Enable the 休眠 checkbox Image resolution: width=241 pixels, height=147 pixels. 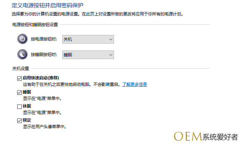pos(19,106)
